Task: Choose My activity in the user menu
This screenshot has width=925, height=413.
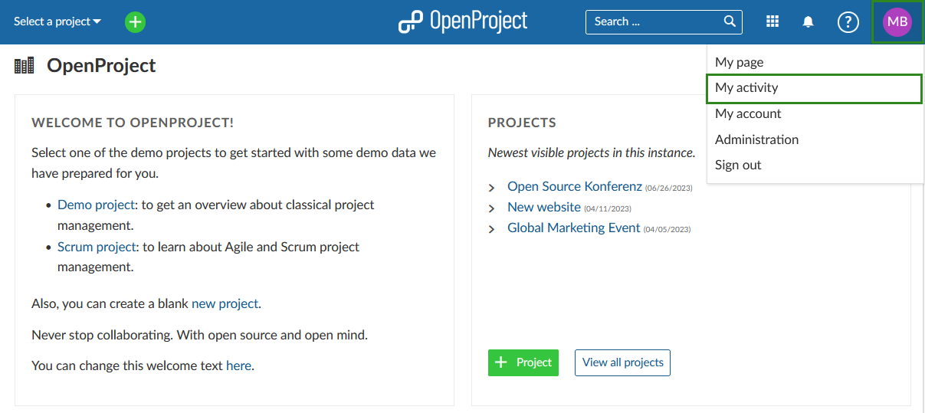Action: (x=746, y=88)
